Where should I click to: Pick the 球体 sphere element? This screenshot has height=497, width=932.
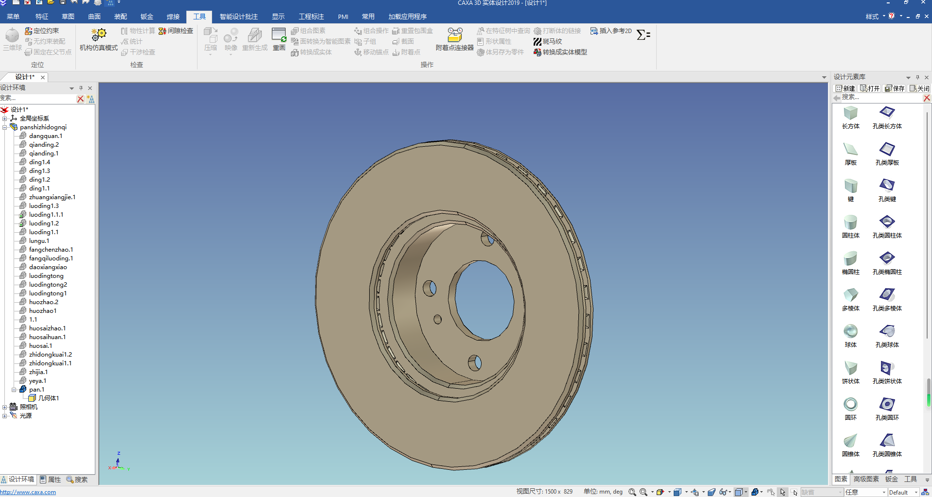[x=851, y=336]
